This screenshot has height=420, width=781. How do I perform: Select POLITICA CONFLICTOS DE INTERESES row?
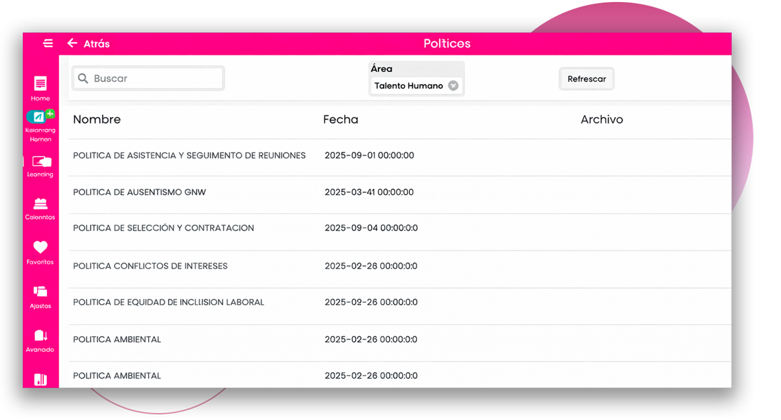150,266
